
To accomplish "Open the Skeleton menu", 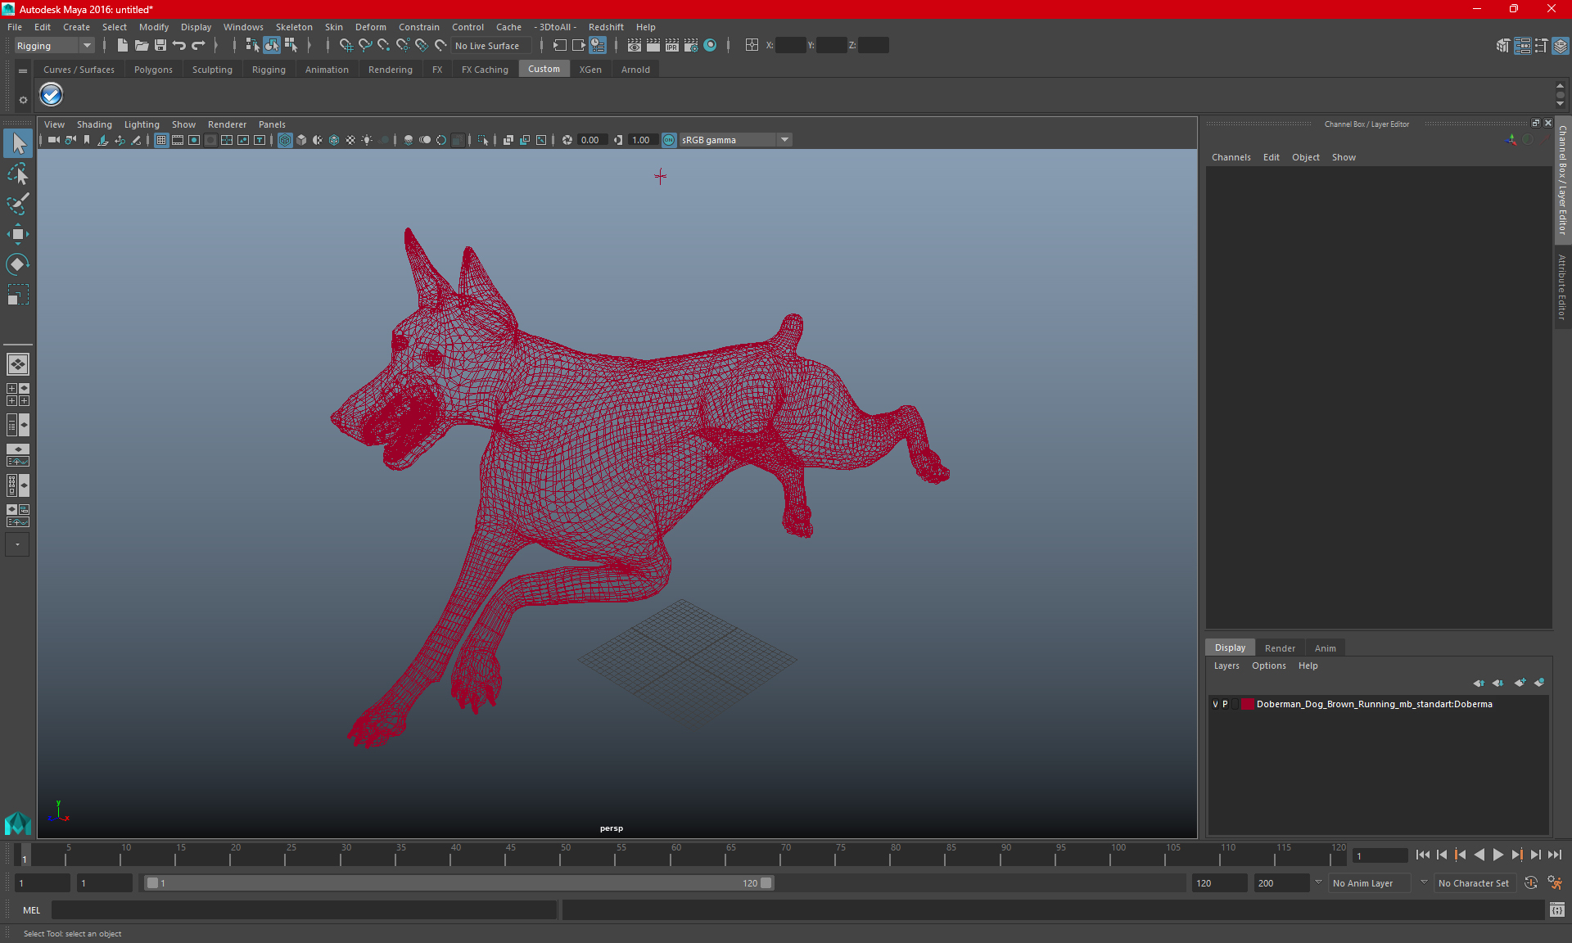I will click(294, 27).
